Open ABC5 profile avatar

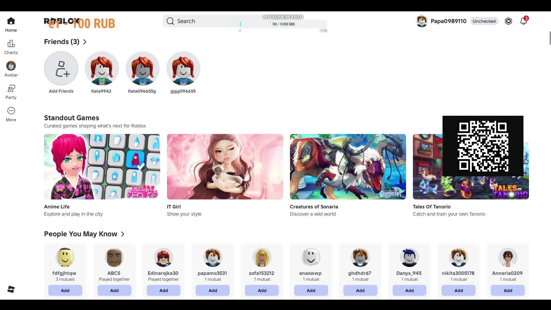tap(114, 257)
